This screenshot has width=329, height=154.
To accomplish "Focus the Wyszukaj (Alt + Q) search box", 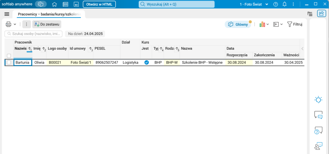I will coord(177,4).
